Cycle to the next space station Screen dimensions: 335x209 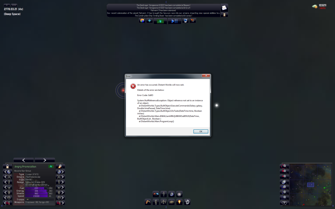pyautogui.click(x=60, y=177)
